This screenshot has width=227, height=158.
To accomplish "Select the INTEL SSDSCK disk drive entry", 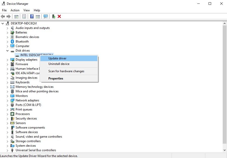I will (34, 55).
